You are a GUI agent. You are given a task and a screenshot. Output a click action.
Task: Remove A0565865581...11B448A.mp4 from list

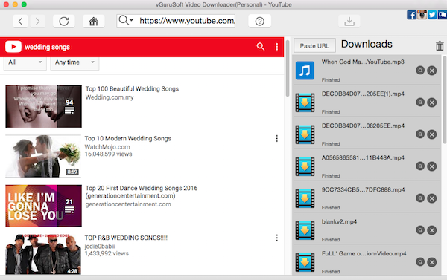coord(432,166)
